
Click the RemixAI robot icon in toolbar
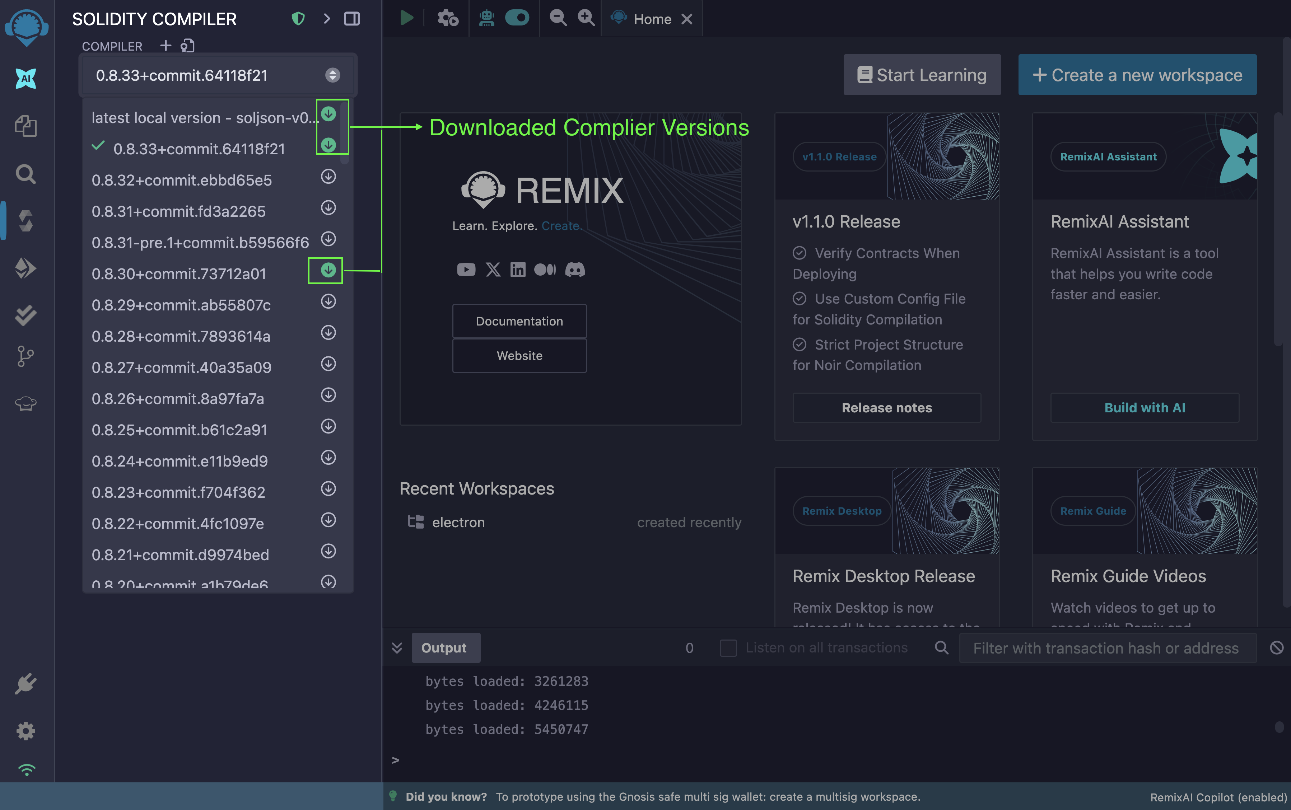(x=486, y=18)
